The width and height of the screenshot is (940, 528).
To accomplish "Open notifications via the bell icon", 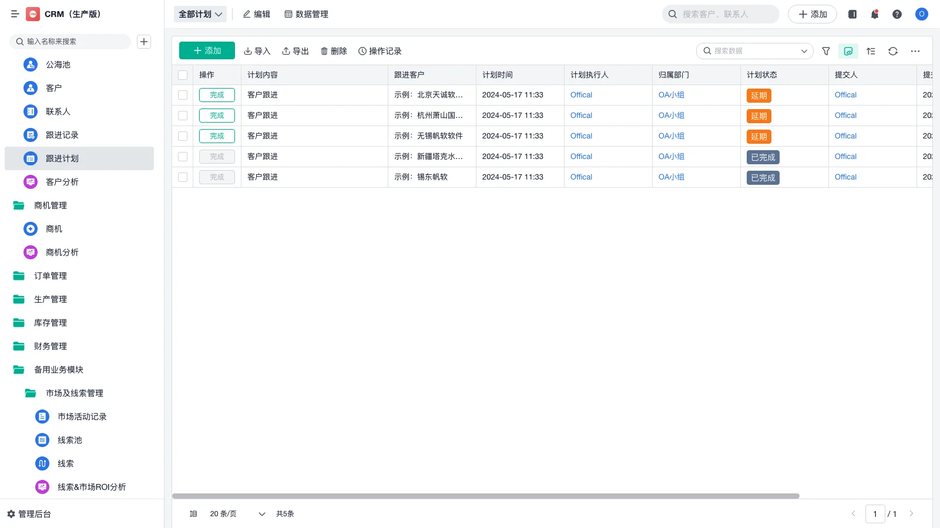I will click(874, 14).
